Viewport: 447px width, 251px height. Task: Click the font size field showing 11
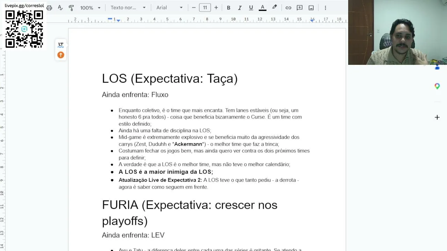205,8
